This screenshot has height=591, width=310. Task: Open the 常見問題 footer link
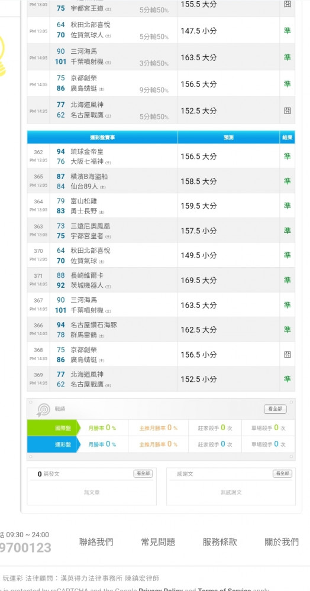pos(158,542)
